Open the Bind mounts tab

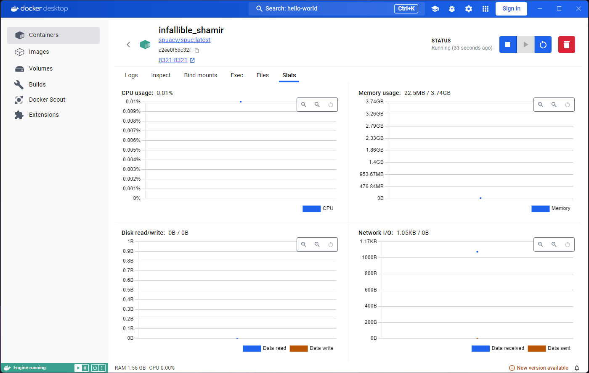coord(201,75)
